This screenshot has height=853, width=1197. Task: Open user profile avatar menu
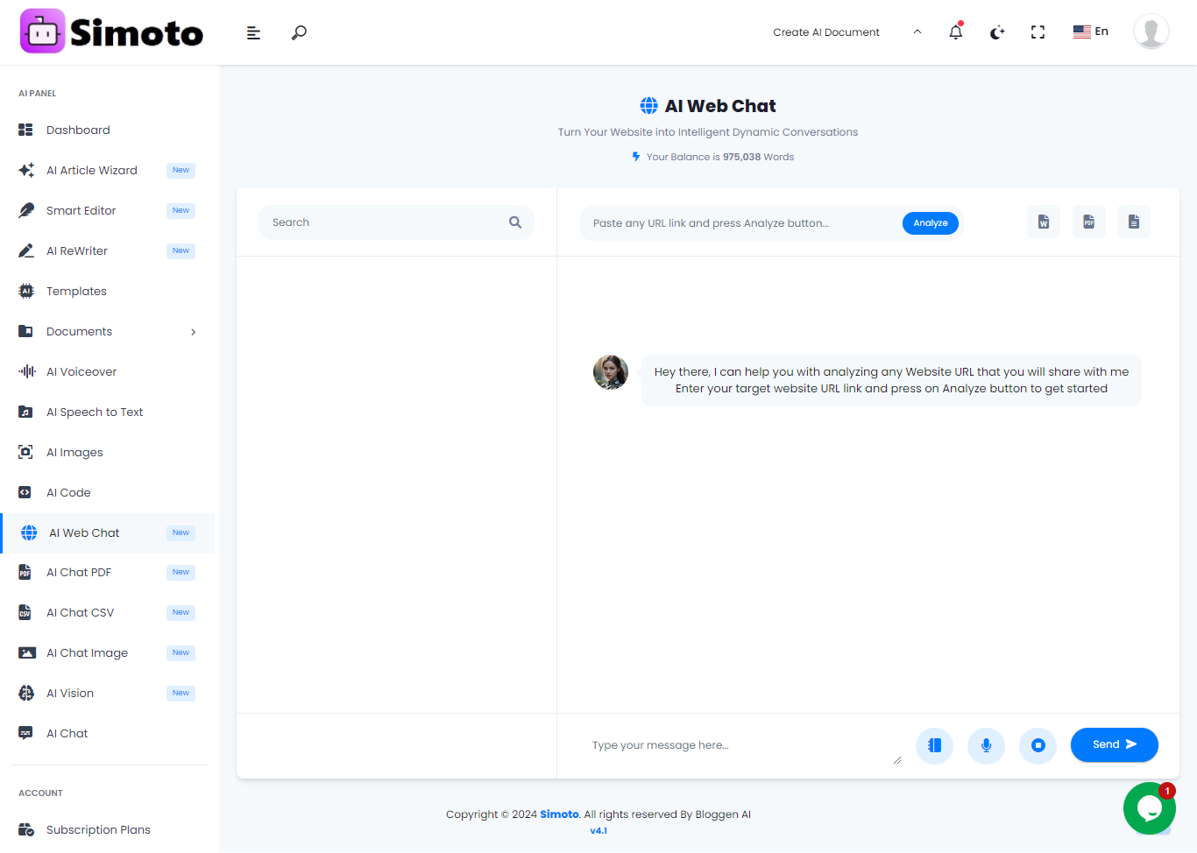click(x=1151, y=32)
